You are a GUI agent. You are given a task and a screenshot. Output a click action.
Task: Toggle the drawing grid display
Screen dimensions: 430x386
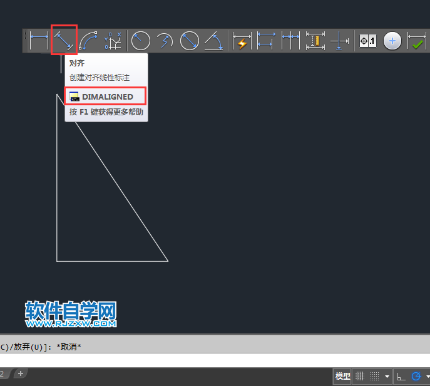pos(360,376)
